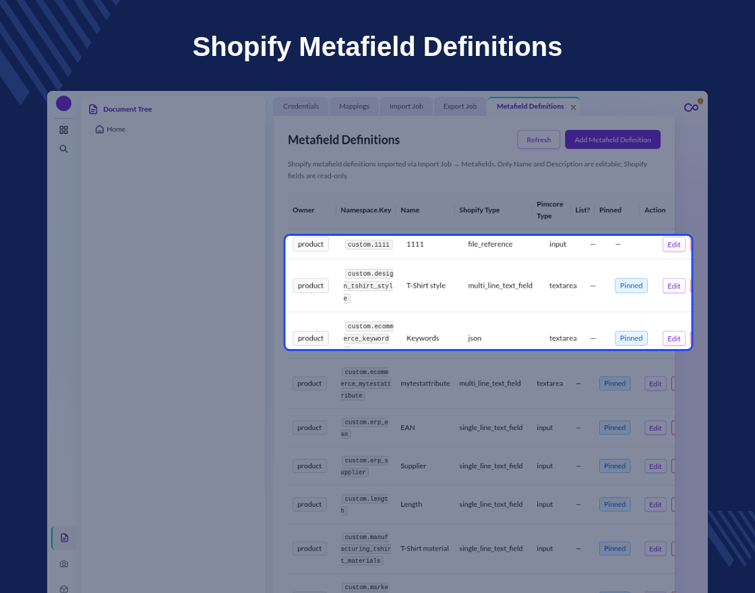Viewport: 755px width, 593px height.
Task: Close the Metafield Definitions tab
Action: (x=573, y=107)
